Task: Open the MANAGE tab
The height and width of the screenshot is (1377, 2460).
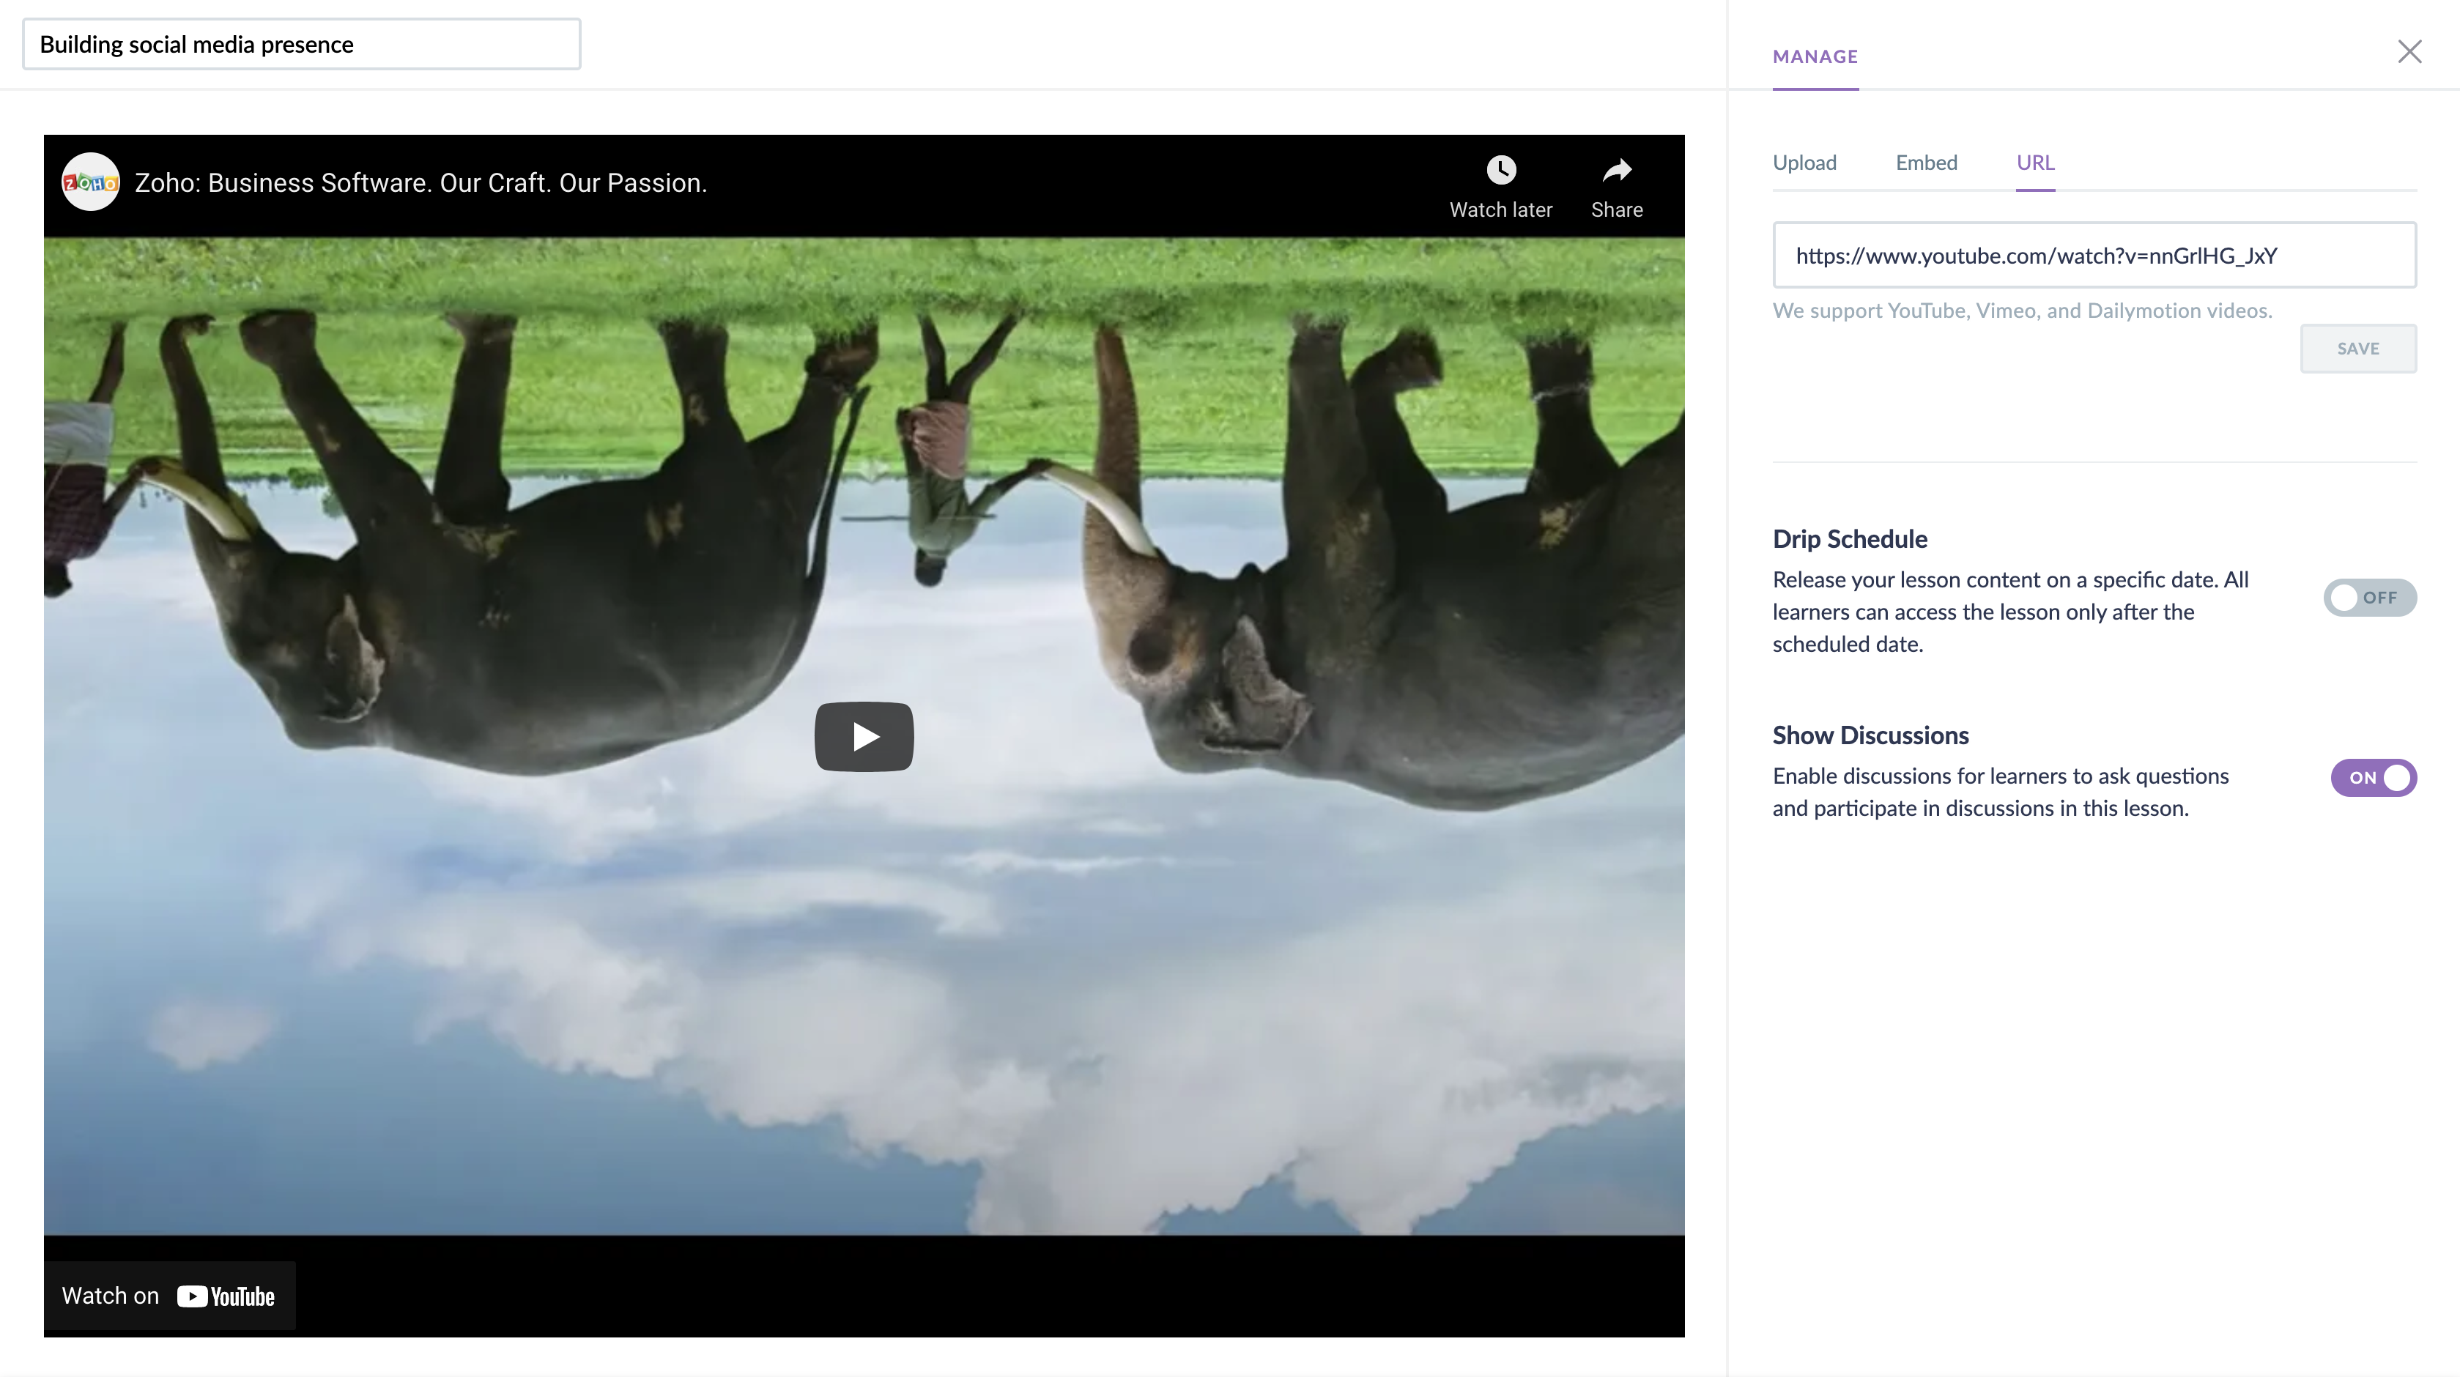Action: [1815, 56]
